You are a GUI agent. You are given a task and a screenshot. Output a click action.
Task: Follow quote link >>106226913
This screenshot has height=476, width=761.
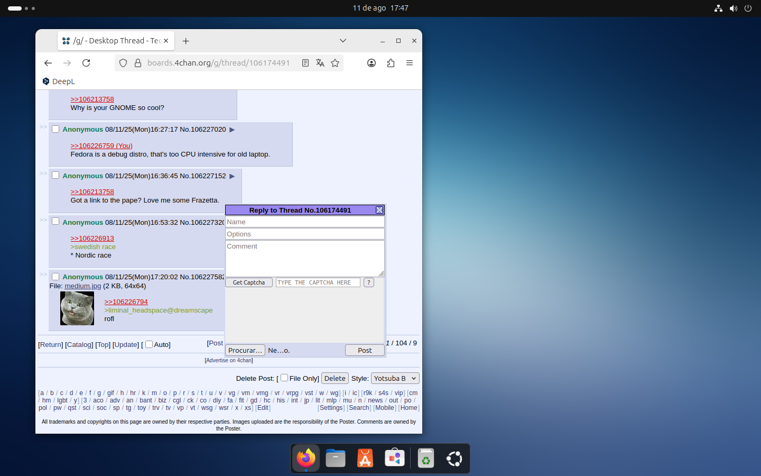pos(92,239)
